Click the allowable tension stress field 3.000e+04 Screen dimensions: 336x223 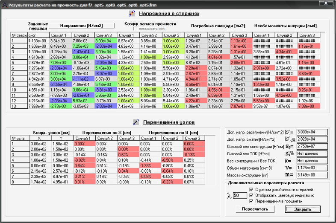tap(312, 132)
